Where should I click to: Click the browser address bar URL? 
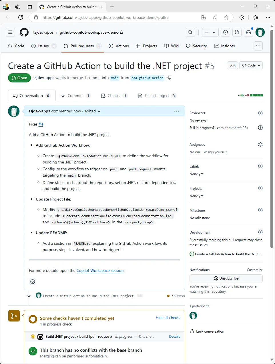tap(105, 17)
